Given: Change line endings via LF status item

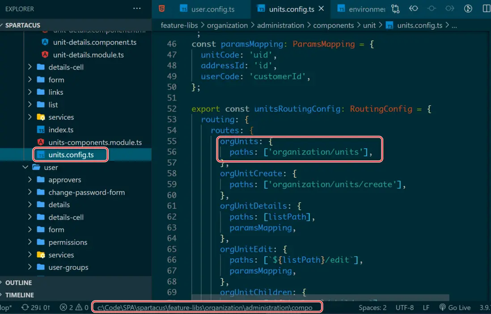Looking at the screenshot, I should click(x=426, y=308).
